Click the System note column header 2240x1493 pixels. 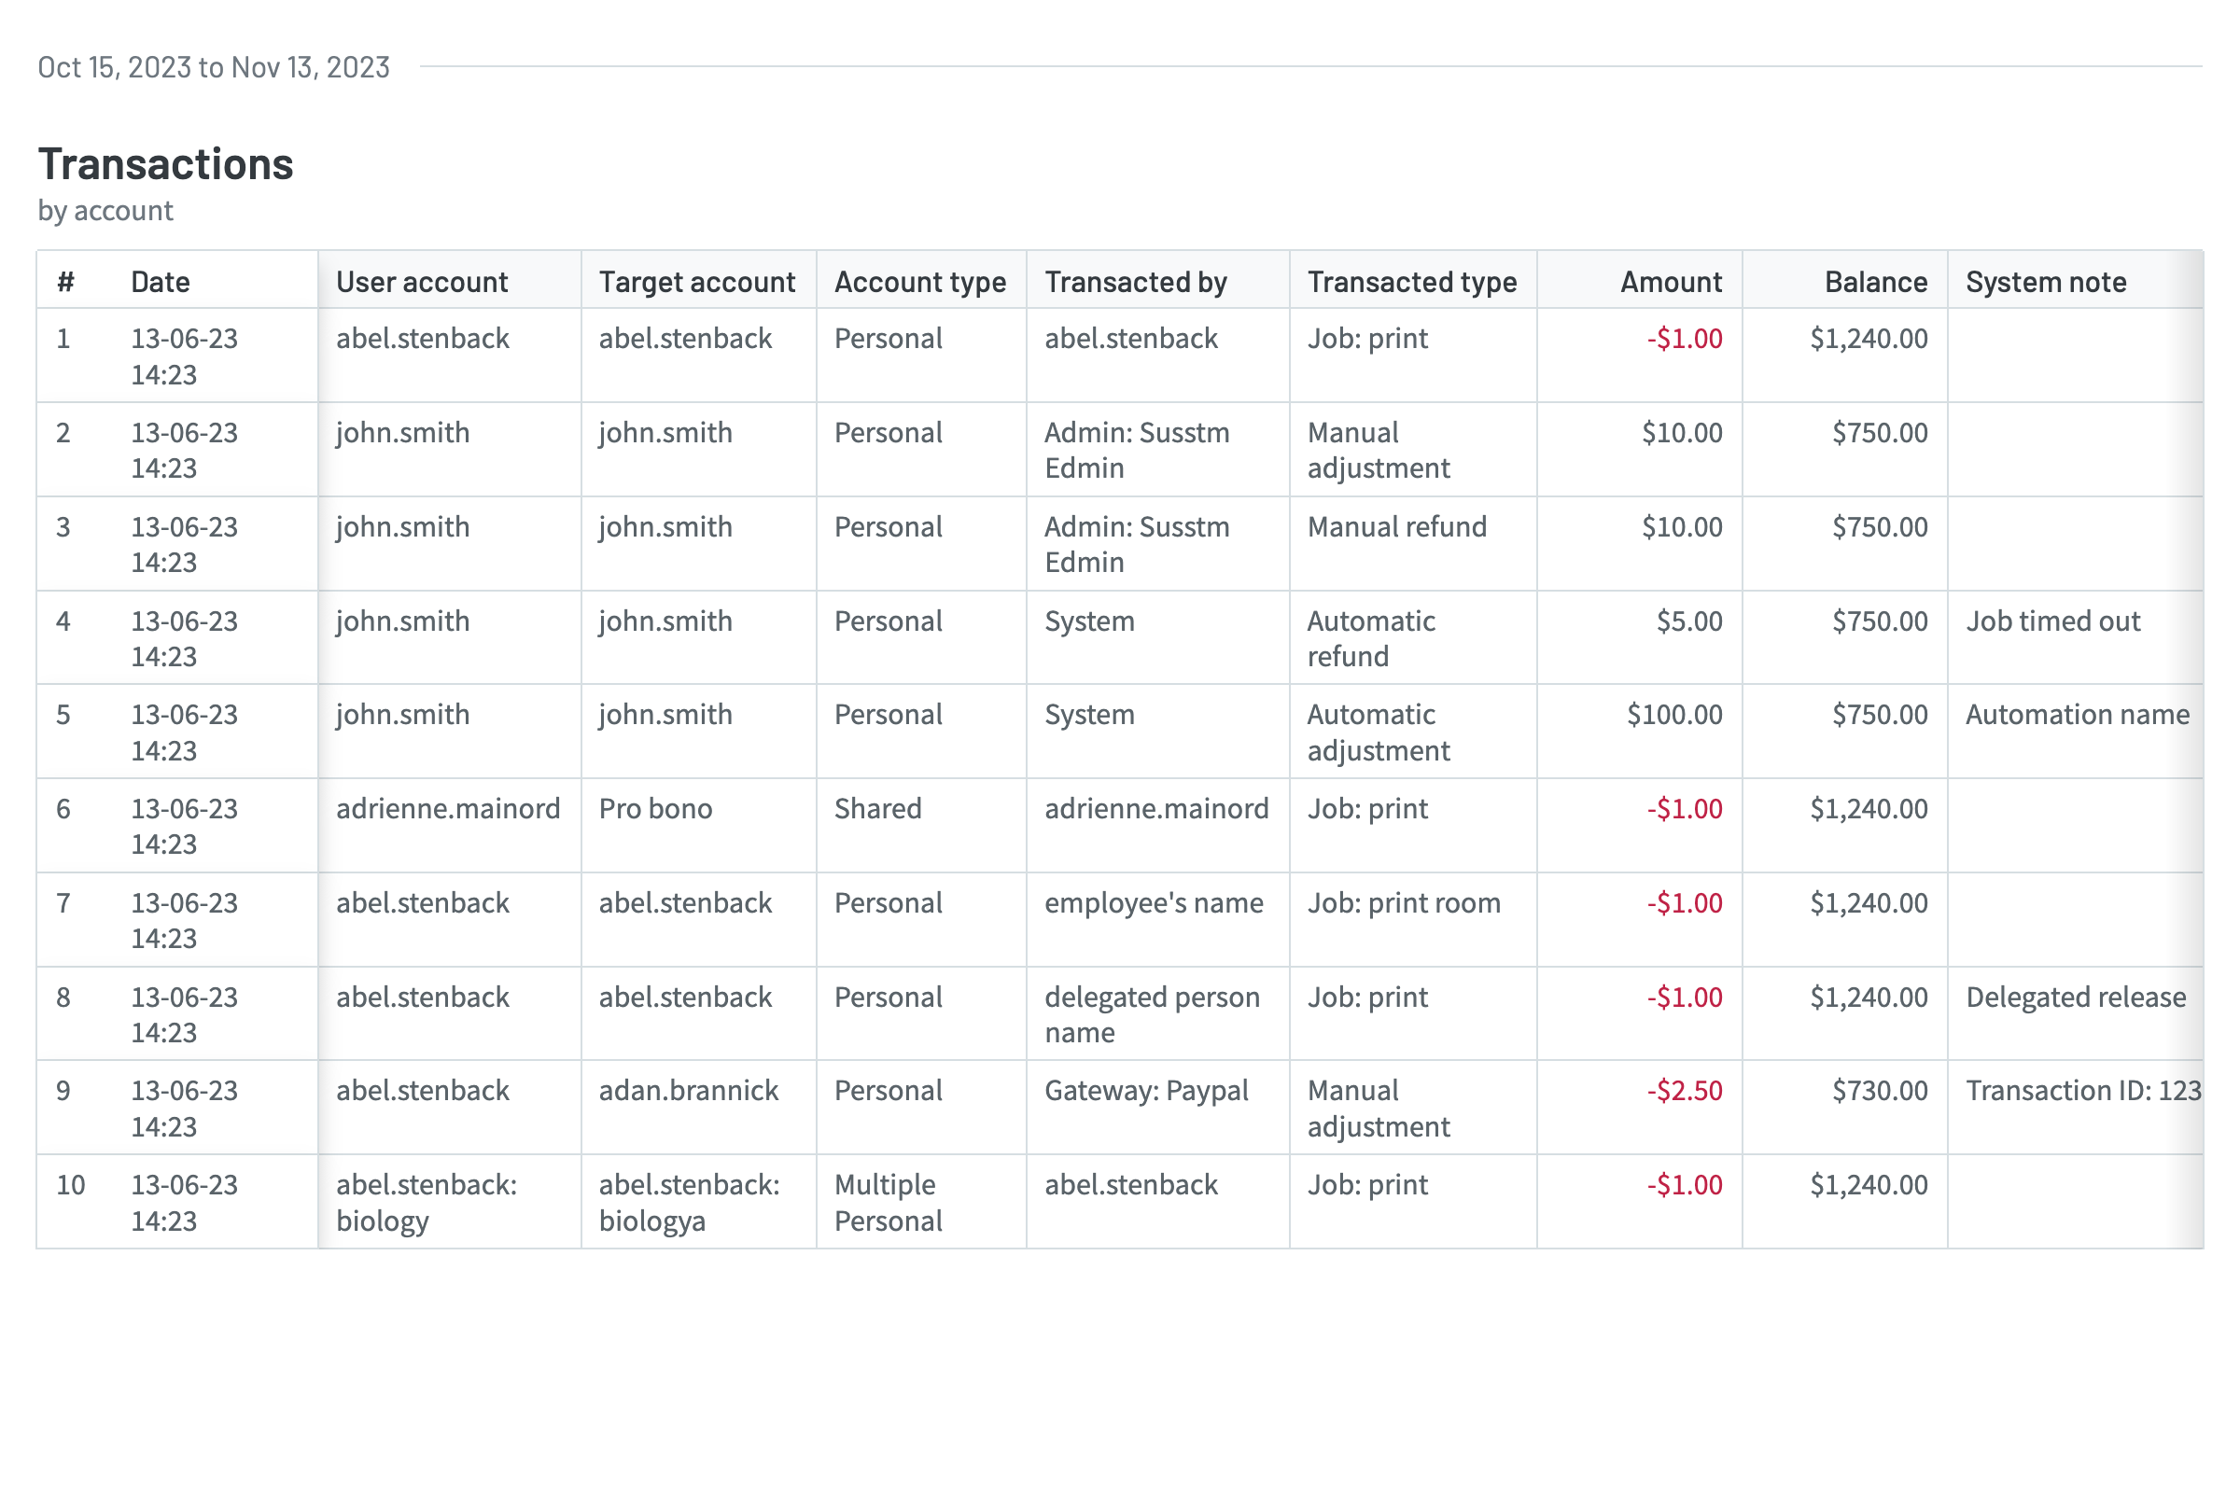[x=2045, y=282]
